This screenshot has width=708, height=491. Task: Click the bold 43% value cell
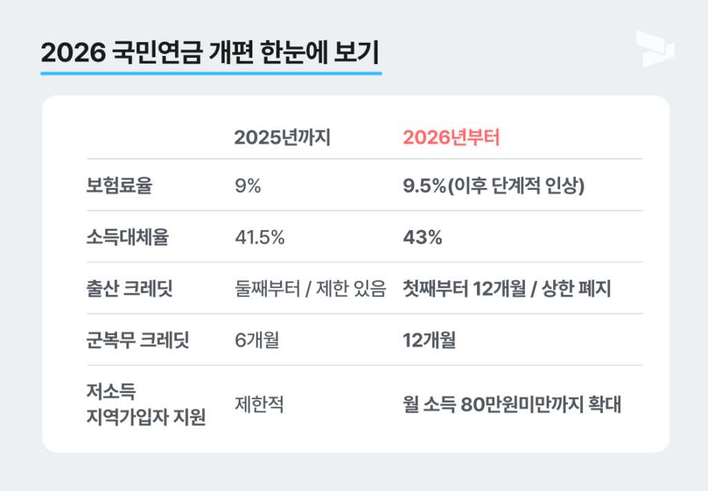click(422, 238)
